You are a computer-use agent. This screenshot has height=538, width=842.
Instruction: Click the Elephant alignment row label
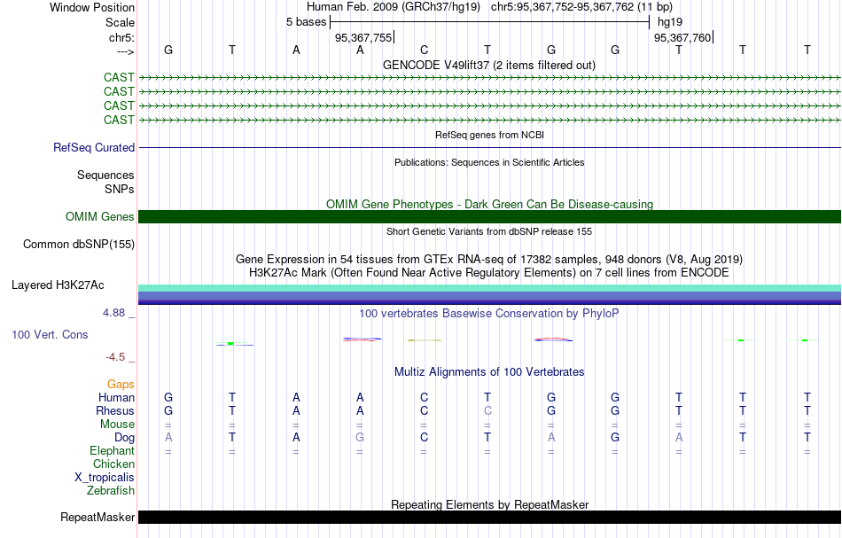113,450
